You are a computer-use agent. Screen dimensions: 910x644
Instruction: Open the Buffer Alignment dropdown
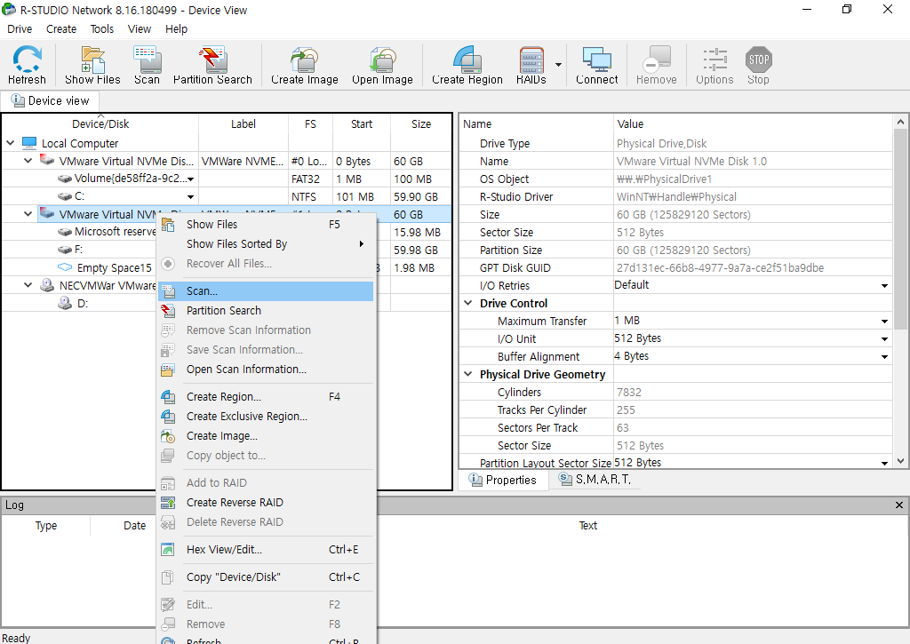[x=884, y=357]
